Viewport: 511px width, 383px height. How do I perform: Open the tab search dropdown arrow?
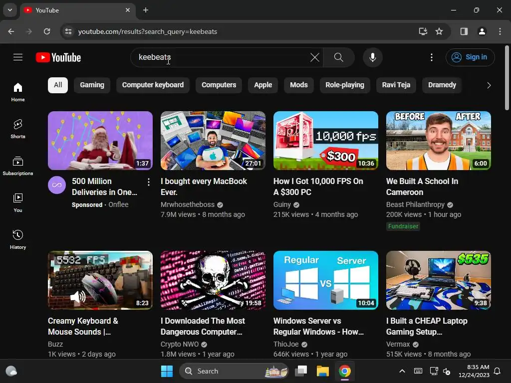(x=10, y=10)
